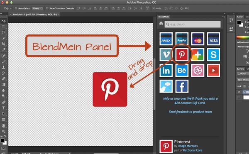249x154 pixels.
Task: Toggle Show Transform Controls checkbox
Action: [x=47, y=8]
